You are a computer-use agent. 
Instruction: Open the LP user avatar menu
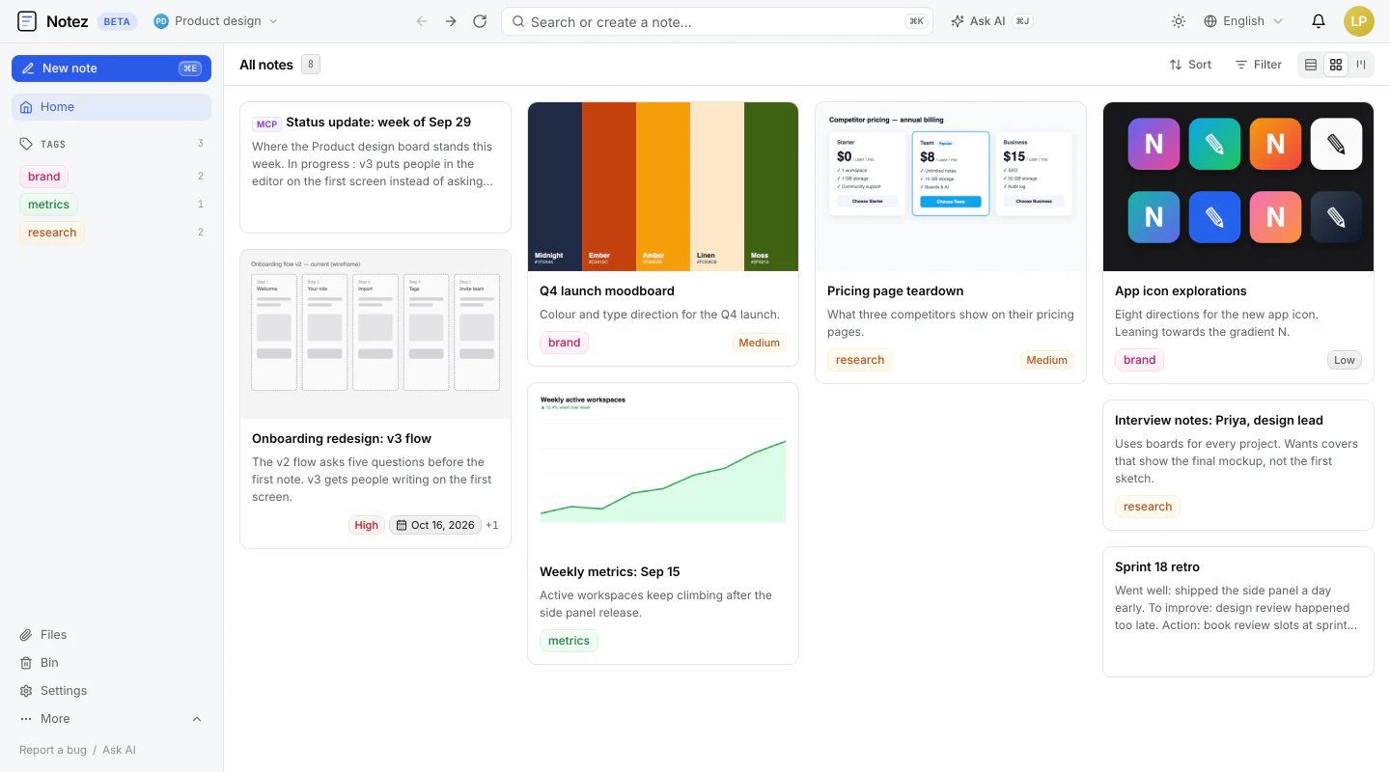tap(1358, 21)
